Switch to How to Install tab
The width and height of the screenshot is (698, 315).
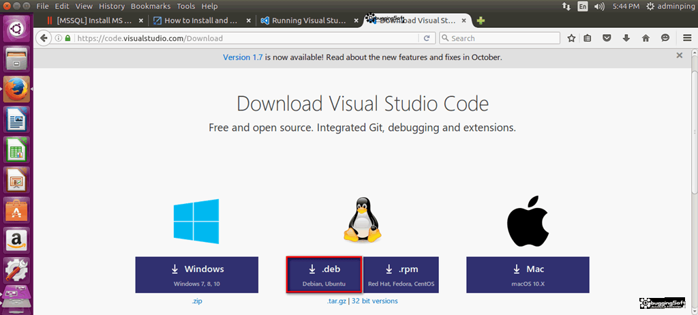(x=202, y=20)
